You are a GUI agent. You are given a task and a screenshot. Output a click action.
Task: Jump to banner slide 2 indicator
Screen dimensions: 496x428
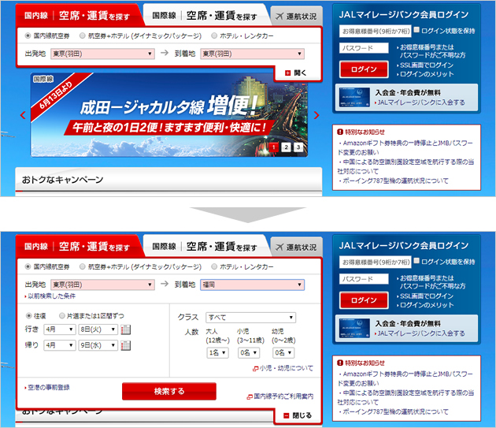pyautogui.click(x=286, y=147)
